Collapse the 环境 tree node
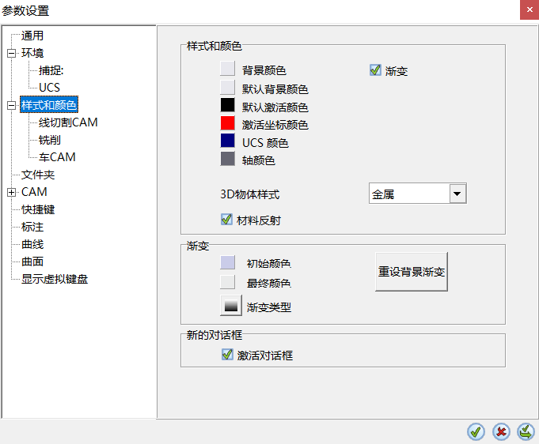The height and width of the screenshot is (444, 539). tap(11, 53)
